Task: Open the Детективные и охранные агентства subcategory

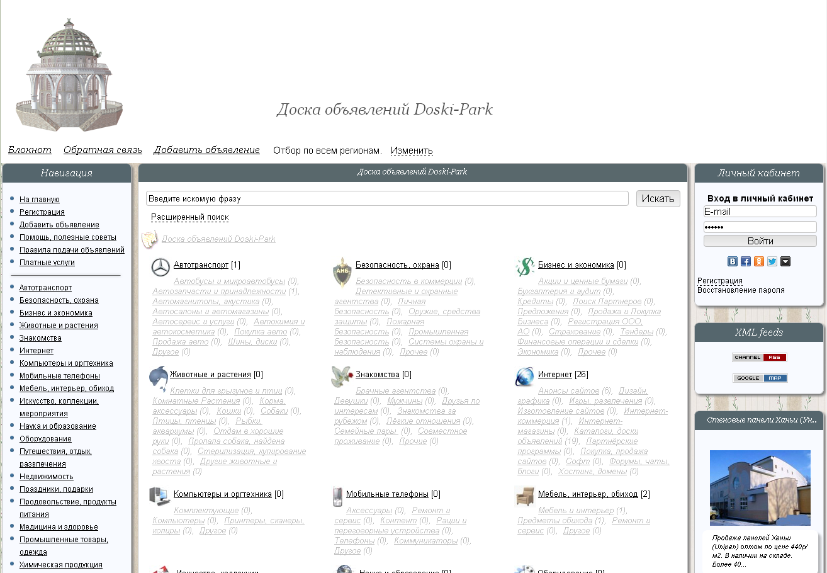Action: click(x=396, y=297)
